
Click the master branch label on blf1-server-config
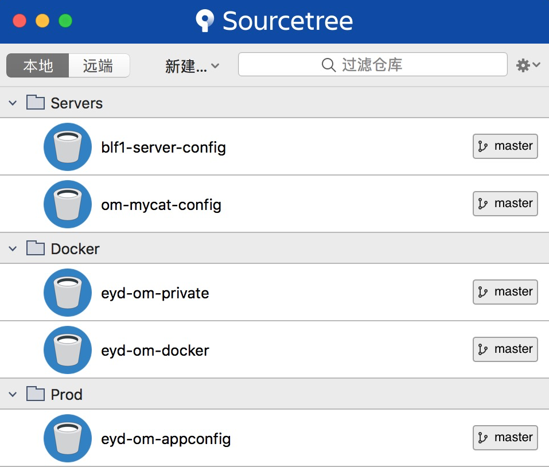505,146
